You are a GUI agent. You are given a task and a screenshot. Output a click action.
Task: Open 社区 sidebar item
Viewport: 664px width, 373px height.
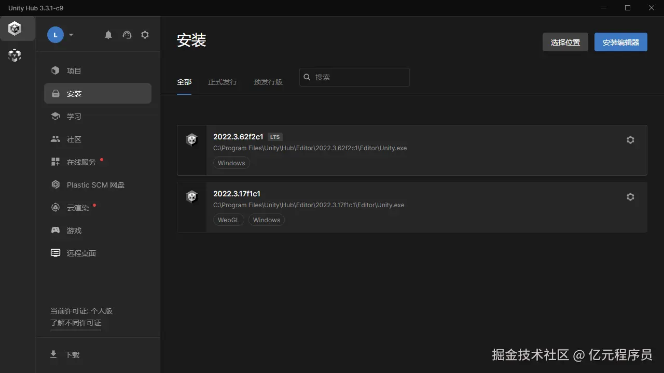click(98, 139)
